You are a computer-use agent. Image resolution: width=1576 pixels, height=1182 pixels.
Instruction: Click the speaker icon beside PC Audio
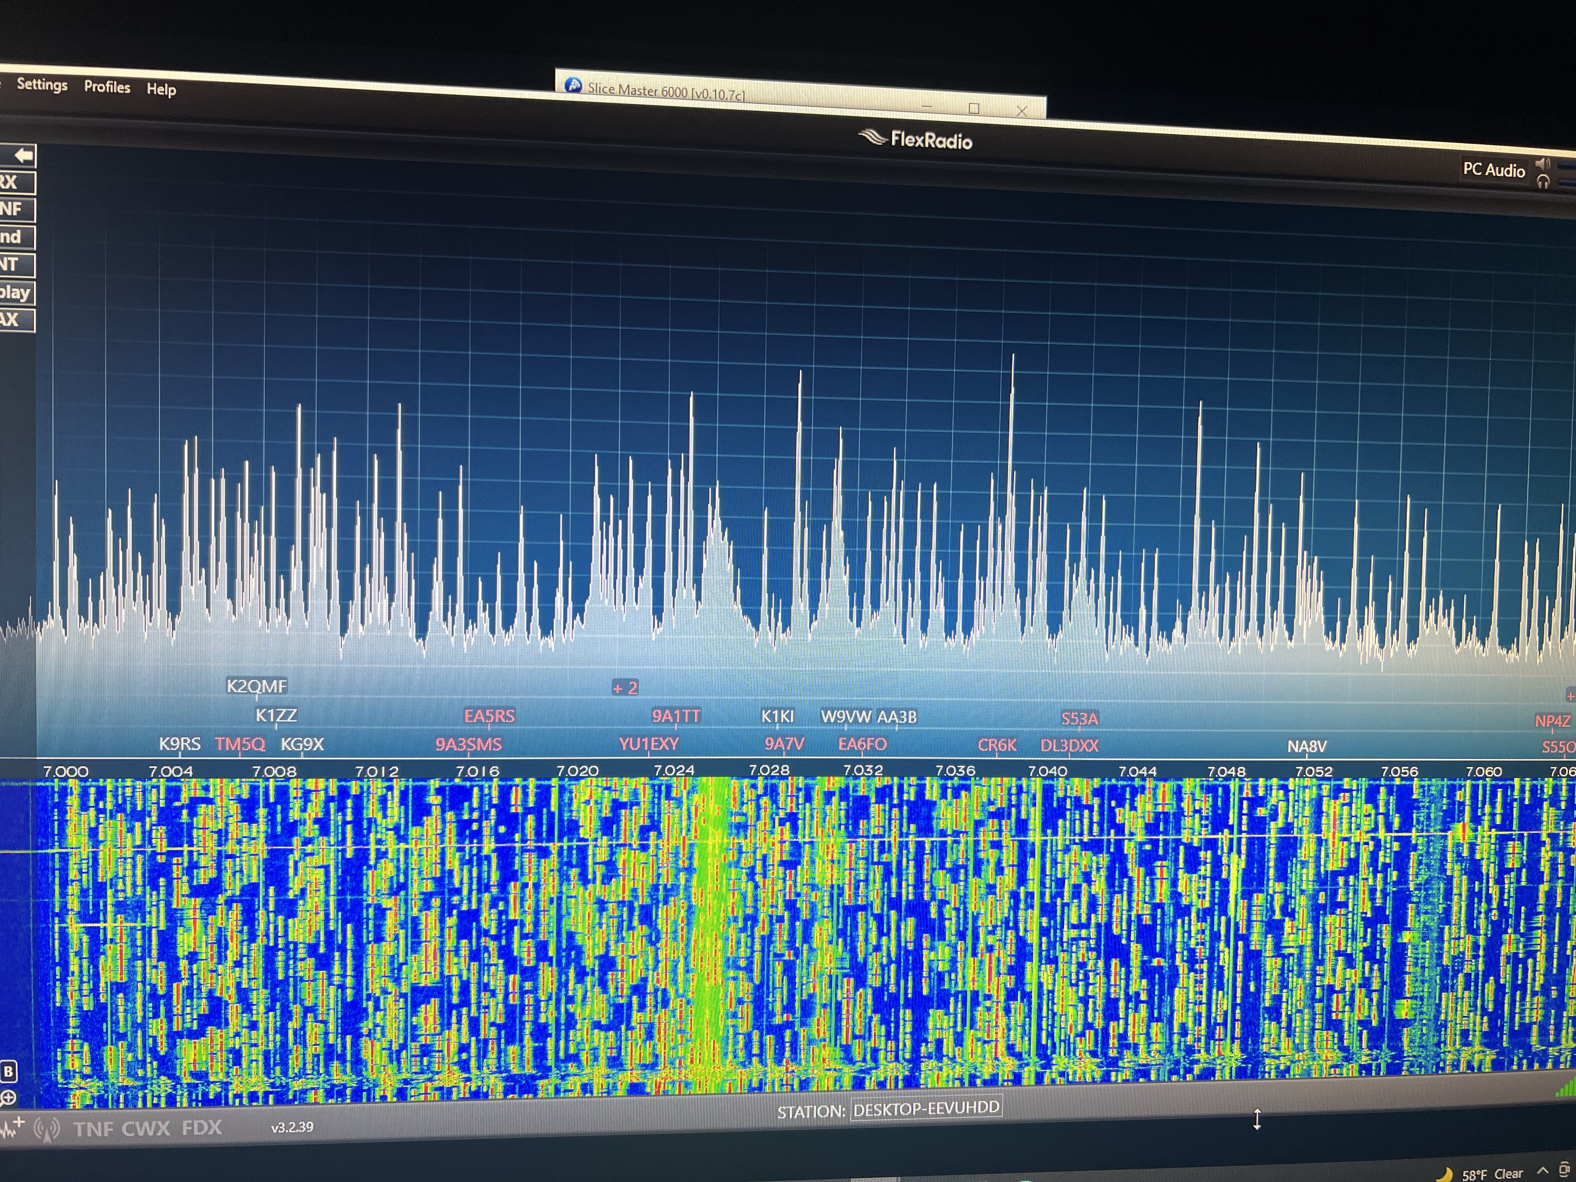pyautogui.click(x=1542, y=165)
